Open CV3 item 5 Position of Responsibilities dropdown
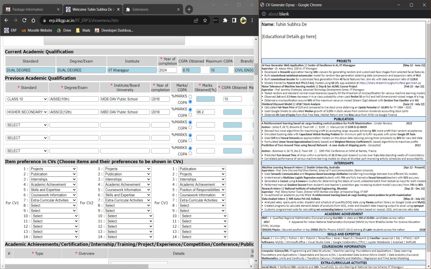The image size is (431, 269). pyautogui.click(x=202, y=190)
